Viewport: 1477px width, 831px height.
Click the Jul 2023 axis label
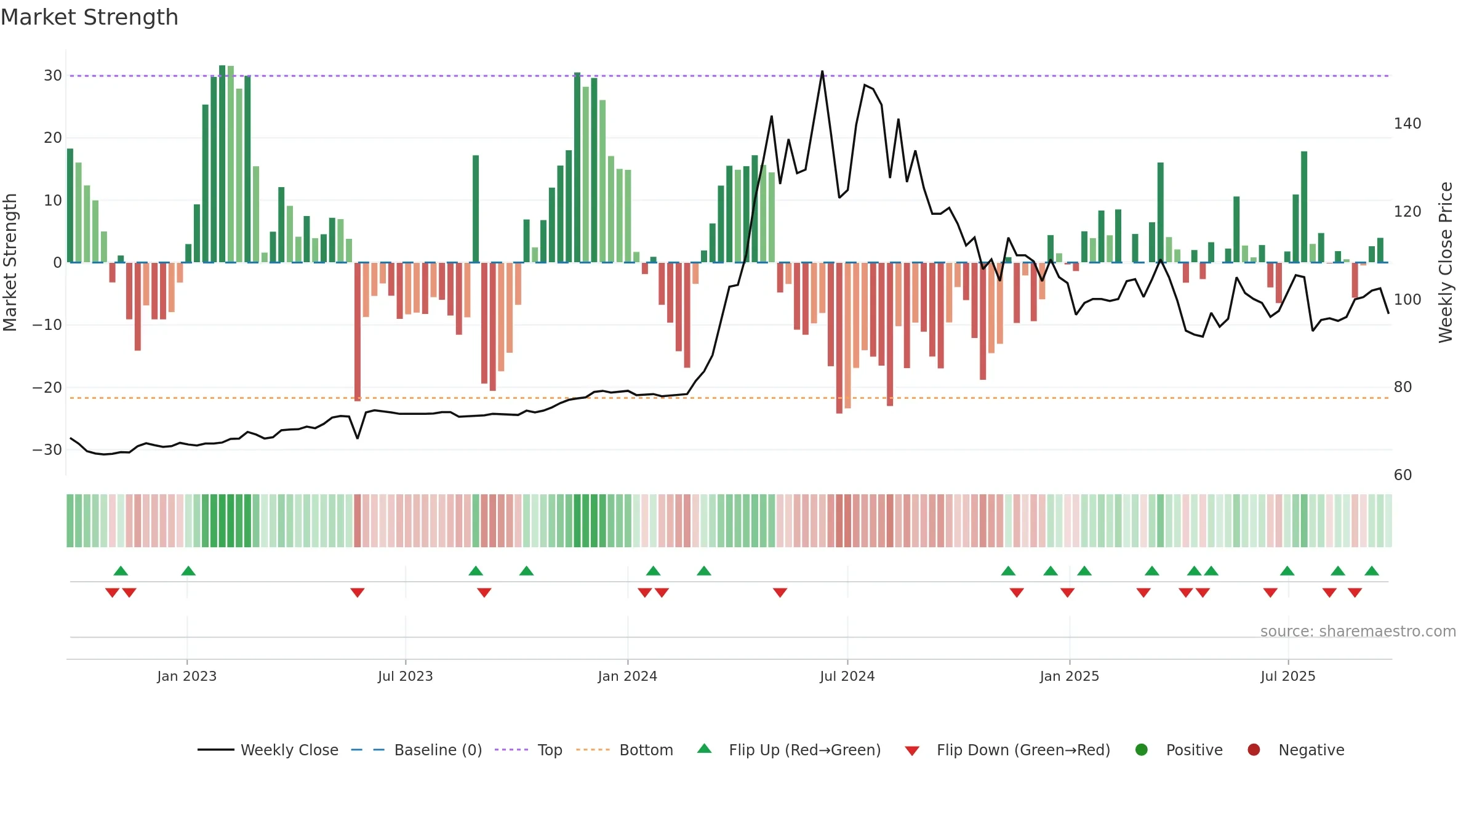coord(406,676)
